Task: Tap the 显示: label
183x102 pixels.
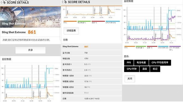Action: tap(126, 57)
